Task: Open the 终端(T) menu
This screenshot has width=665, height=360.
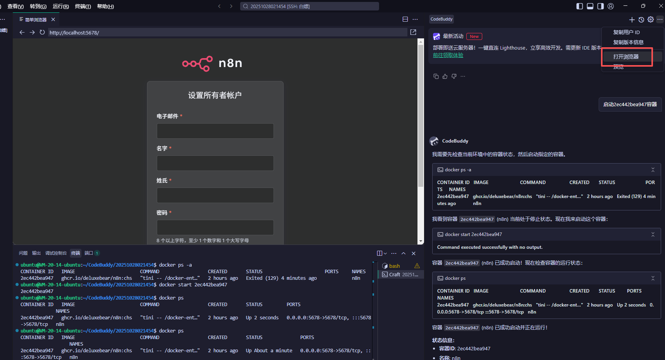Action: (83, 6)
